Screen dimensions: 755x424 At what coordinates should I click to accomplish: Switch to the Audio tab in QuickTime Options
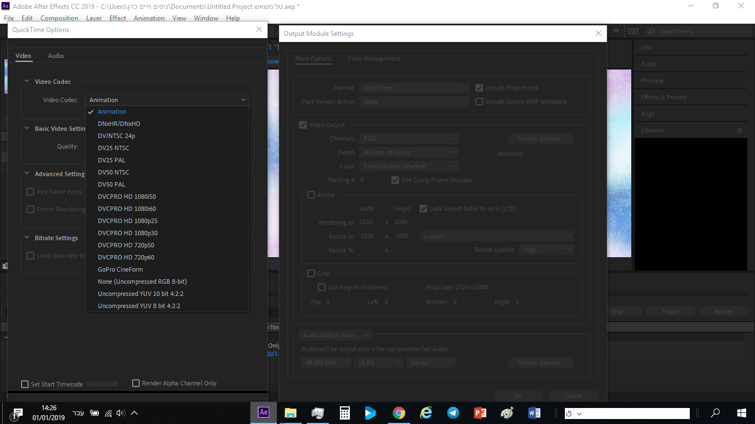tap(56, 56)
